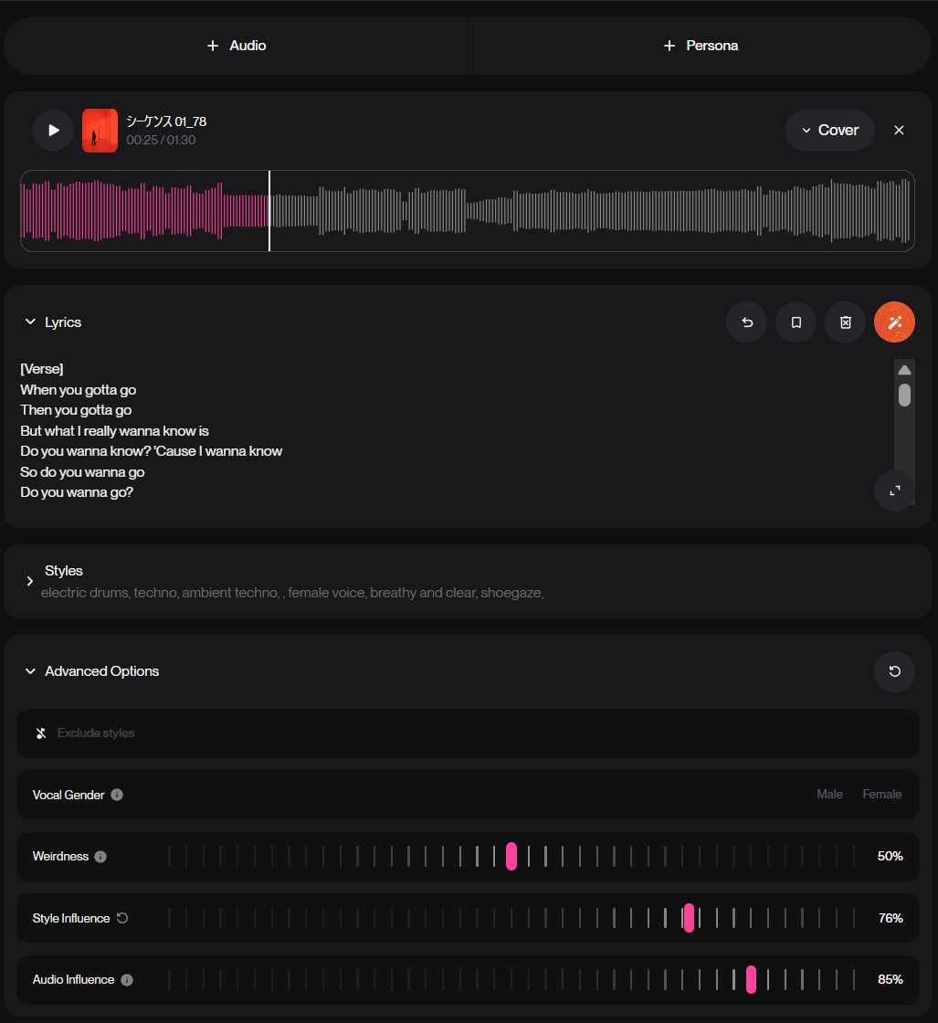The image size is (938, 1023).
Task: Click the Audio Influence info icon
Action: tap(127, 980)
